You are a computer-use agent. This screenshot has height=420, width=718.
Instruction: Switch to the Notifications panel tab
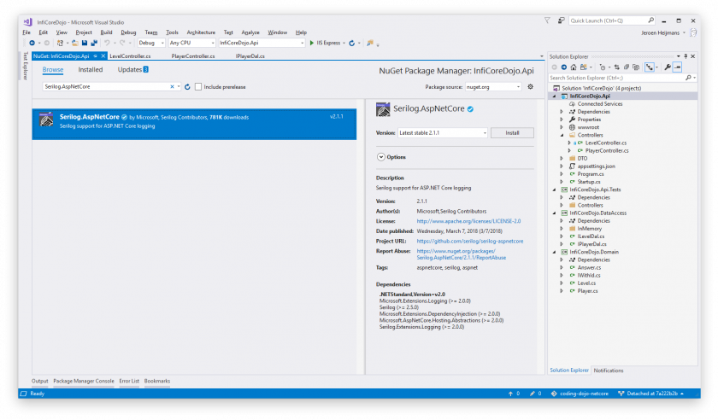tap(608, 370)
